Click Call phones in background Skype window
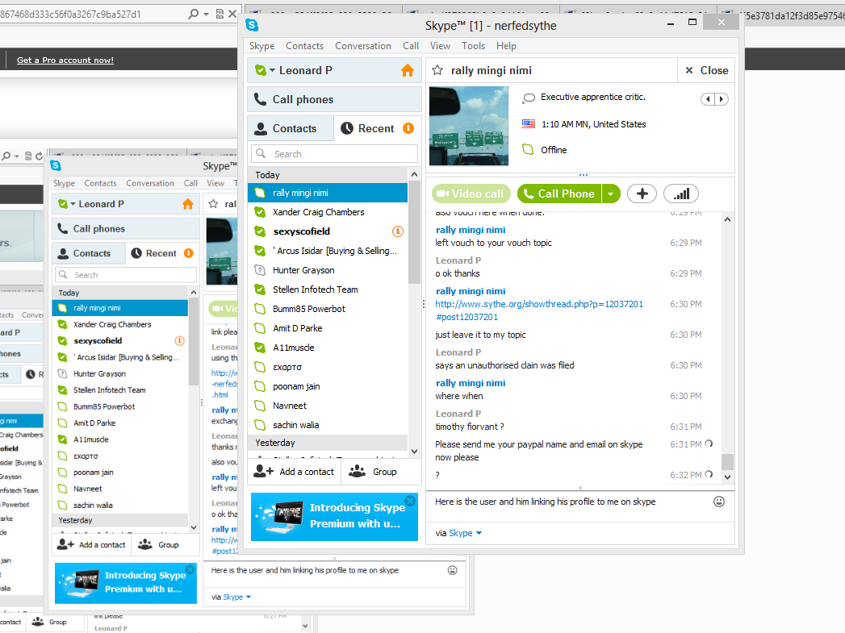Viewport: 845px width, 633px height. tap(126, 229)
